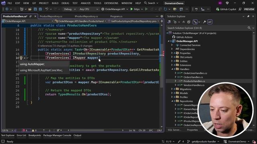Click the Search Solution Explorer input field

point(207,28)
